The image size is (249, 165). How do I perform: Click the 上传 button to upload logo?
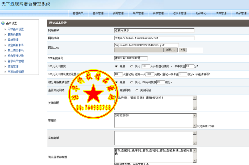click(183, 50)
